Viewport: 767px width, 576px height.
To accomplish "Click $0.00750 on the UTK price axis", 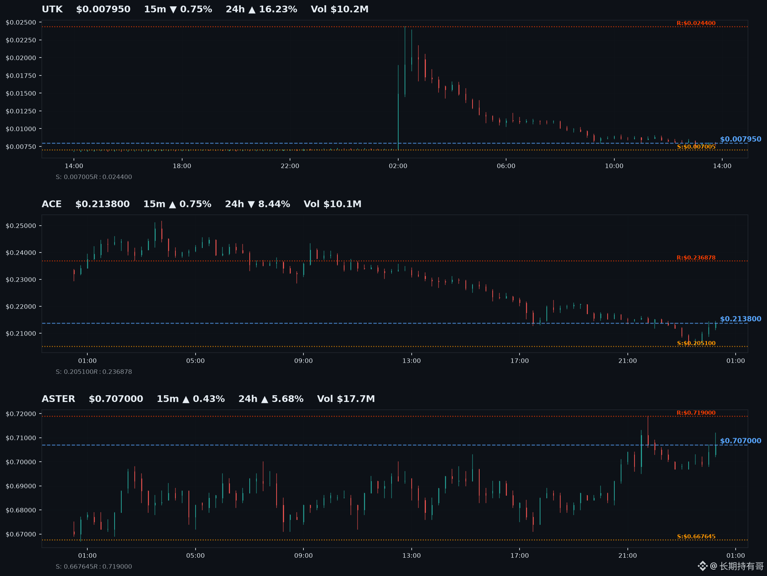I will click(x=21, y=147).
